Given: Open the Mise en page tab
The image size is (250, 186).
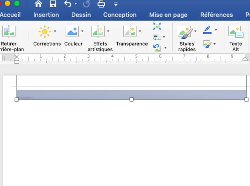Looking at the screenshot, I should coord(168,15).
